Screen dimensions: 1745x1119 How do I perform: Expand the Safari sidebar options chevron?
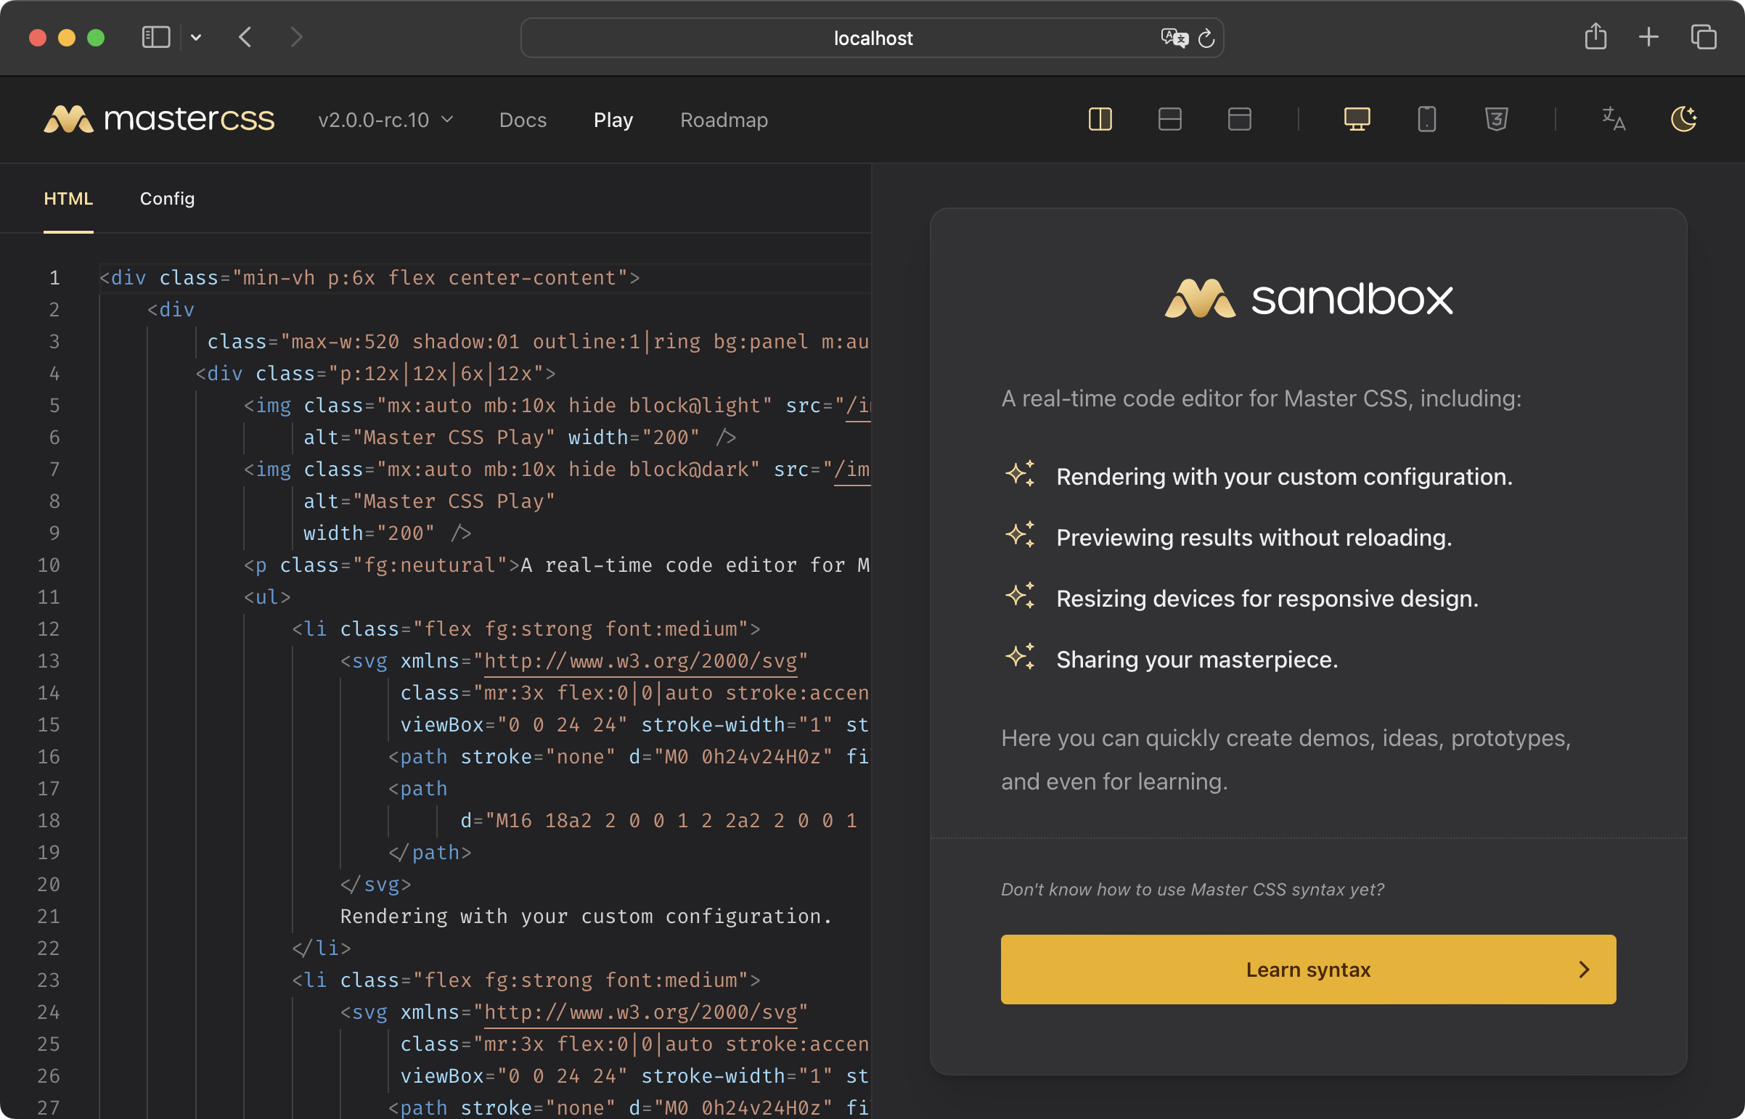(195, 38)
